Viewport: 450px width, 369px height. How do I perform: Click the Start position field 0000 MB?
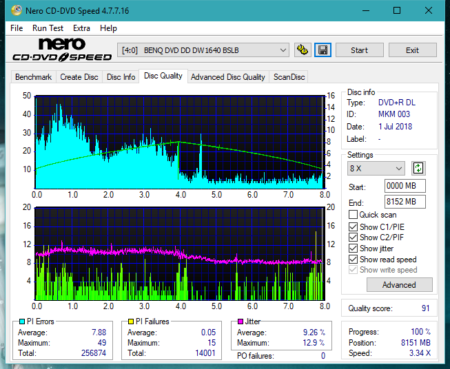tap(405, 186)
